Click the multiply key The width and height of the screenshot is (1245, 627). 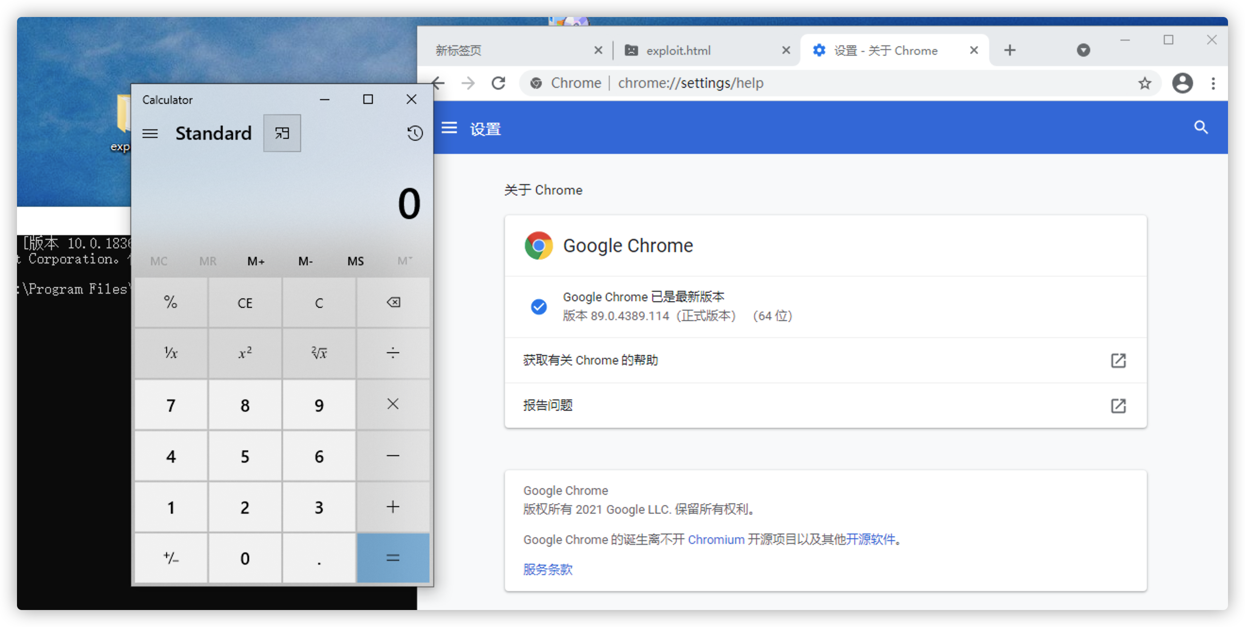click(x=393, y=405)
